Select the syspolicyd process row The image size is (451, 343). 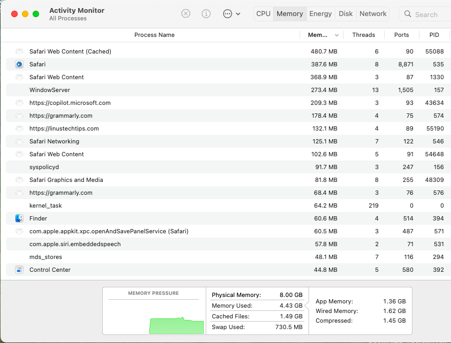tap(228, 167)
